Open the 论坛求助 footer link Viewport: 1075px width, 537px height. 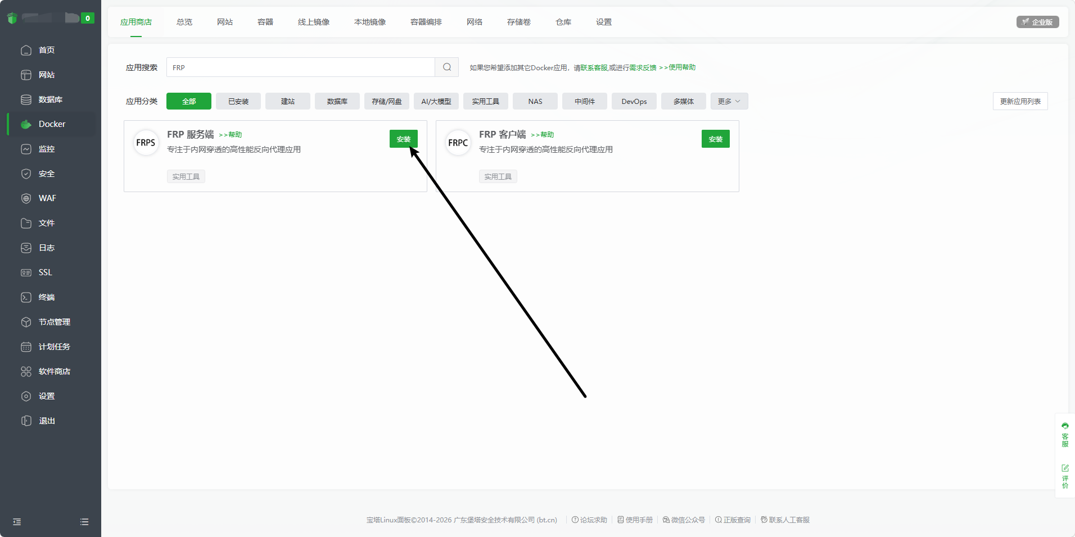point(590,520)
